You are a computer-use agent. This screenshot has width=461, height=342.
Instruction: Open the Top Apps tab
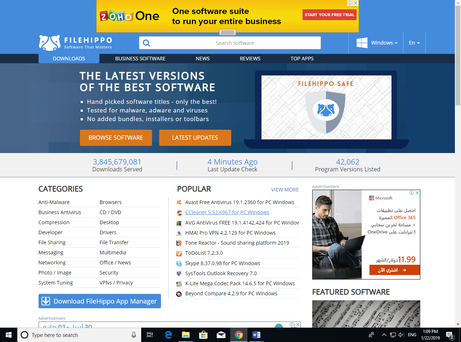[x=302, y=59]
